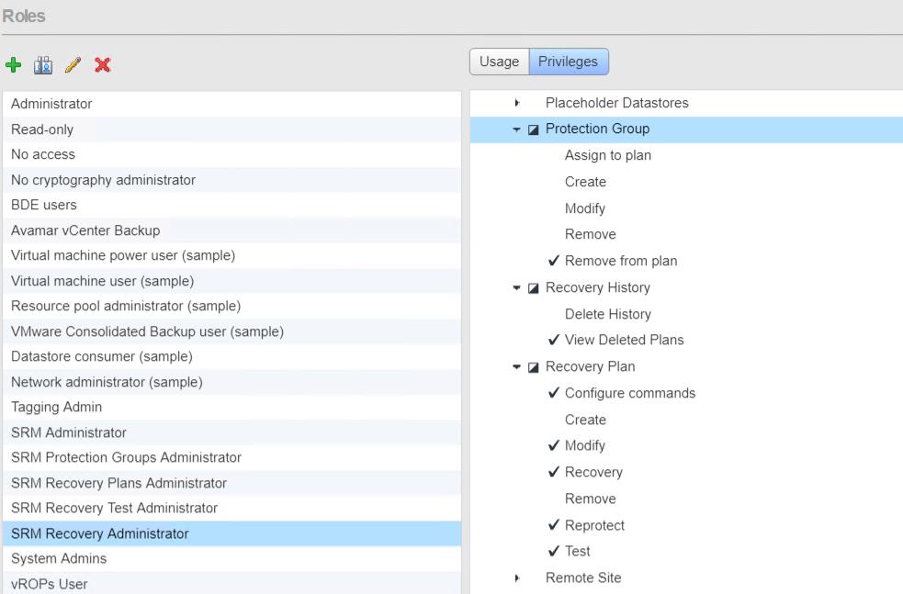The image size is (903, 594).
Task: Pick the Datastore consumer (sample) role
Action: (232, 357)
